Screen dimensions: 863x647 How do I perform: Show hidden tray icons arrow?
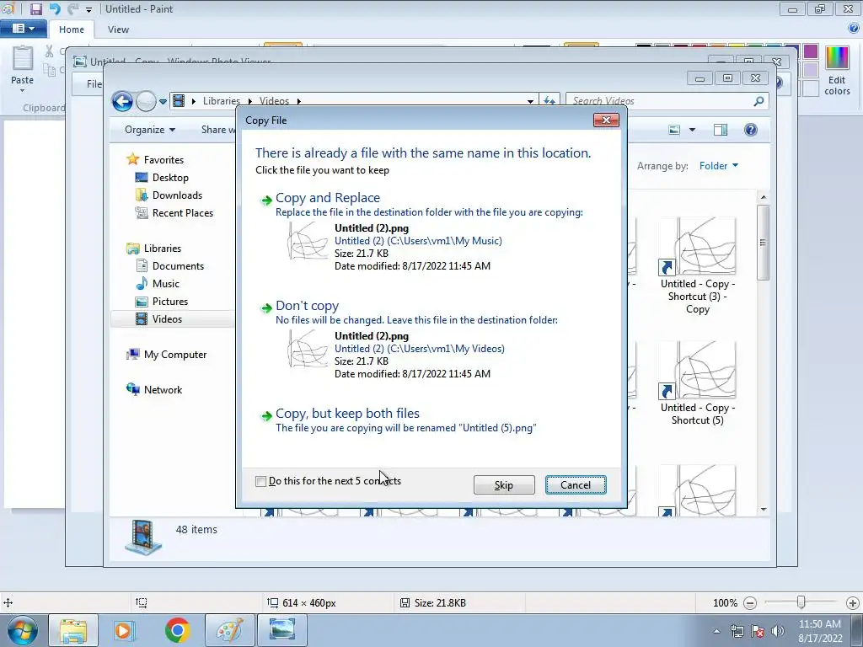point(716,631)
